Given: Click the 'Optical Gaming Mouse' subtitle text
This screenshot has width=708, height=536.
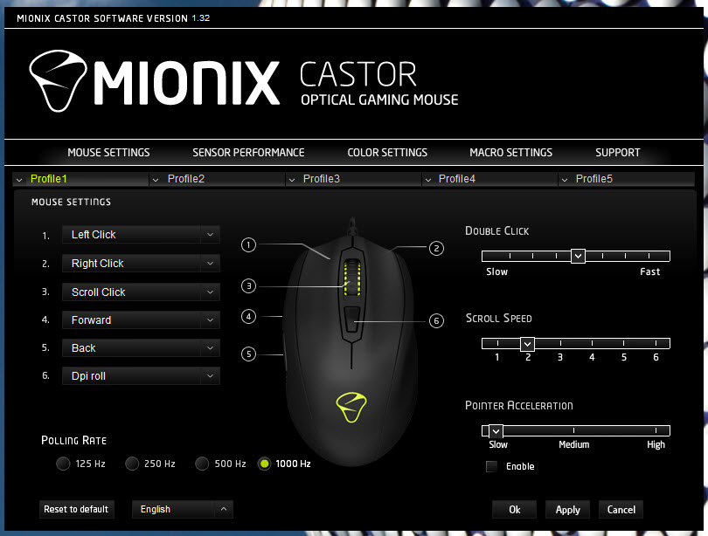Looking at the screenshot, I should [x=379, y=100].
